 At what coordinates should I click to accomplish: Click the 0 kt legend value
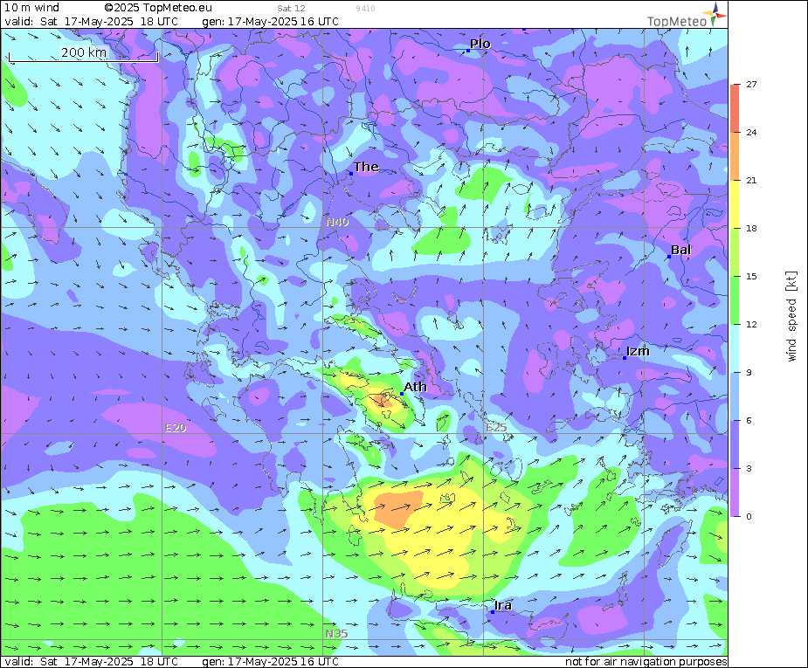(749, 517)
